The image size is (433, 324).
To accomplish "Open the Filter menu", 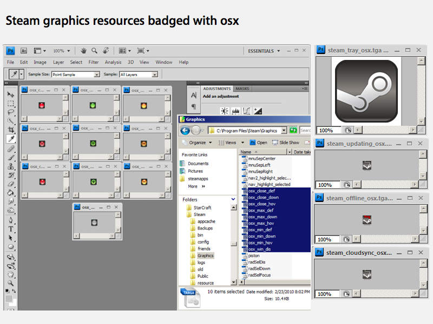I will coord(93,62).
